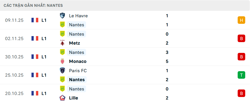Viewport: 250px width, 102px height.
Task: Click the Paris FC club crest icon
Action: 62,71
